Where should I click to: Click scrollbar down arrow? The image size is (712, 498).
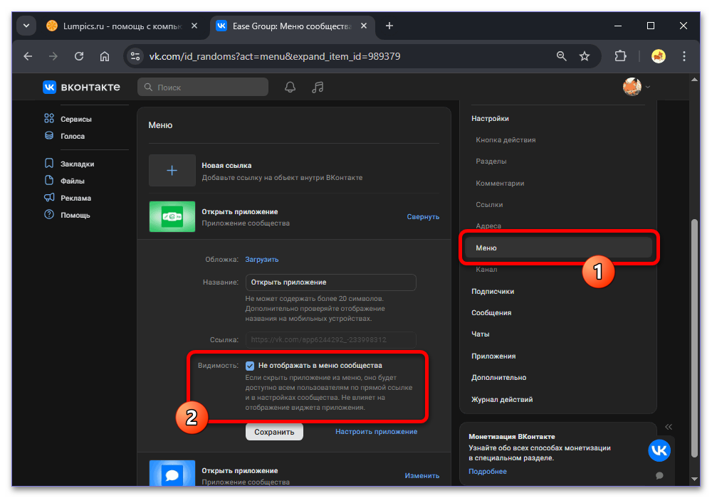[693, 479]
